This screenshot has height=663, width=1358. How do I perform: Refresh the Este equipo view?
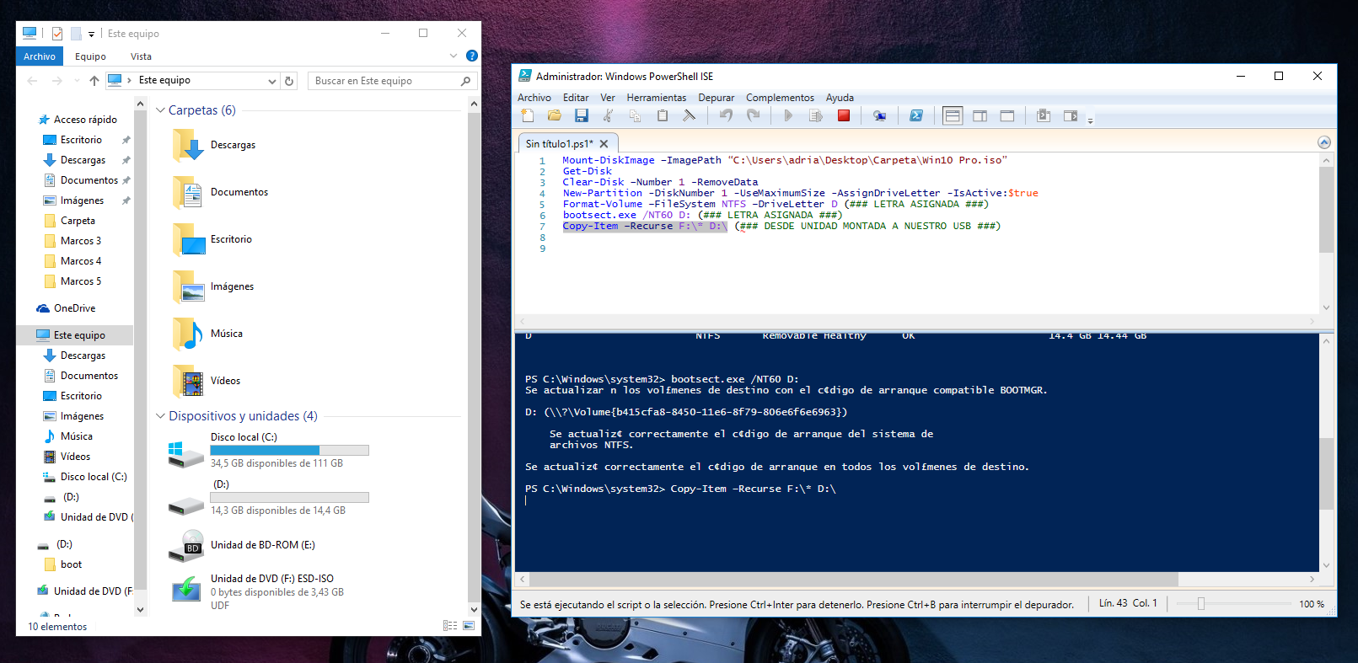coord(289,81)
